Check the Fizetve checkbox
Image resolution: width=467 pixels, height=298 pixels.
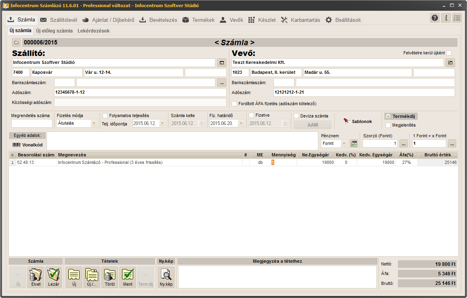pyautogui.click(x=251, y=115)
